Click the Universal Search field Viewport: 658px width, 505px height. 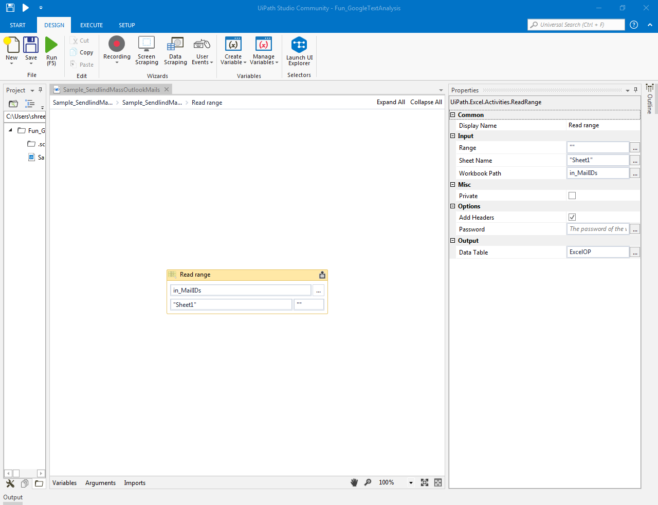click(576, 25)
